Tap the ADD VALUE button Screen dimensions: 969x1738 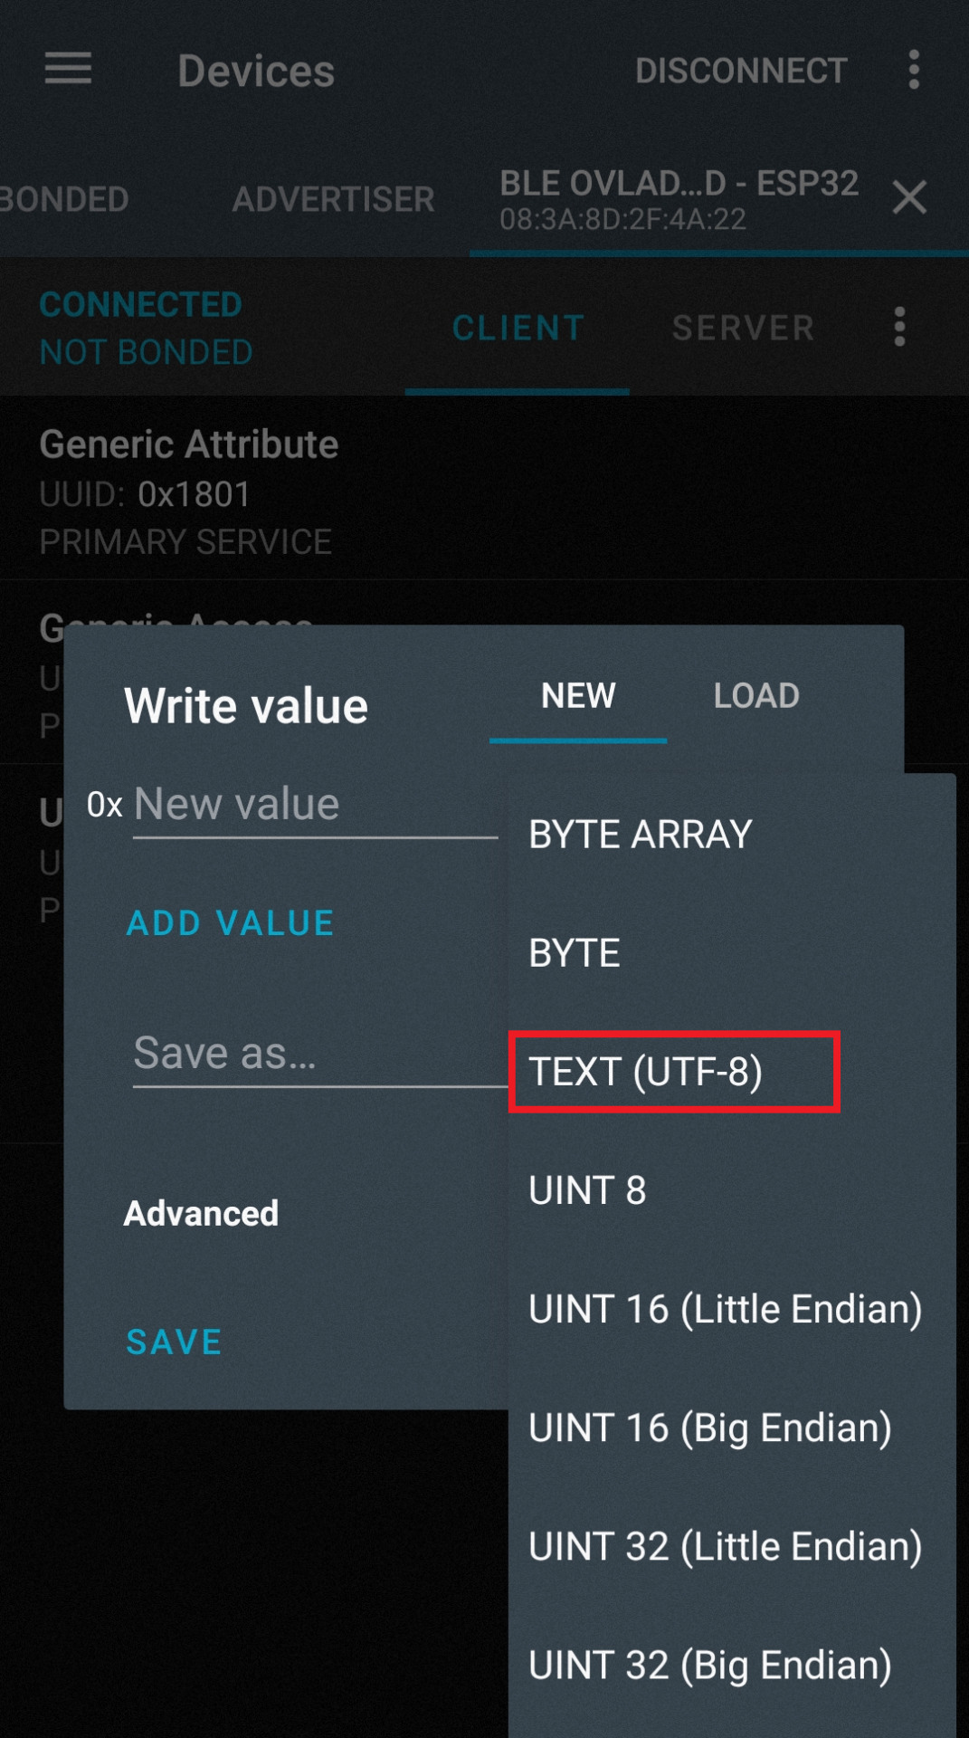(x=231, y=922)
